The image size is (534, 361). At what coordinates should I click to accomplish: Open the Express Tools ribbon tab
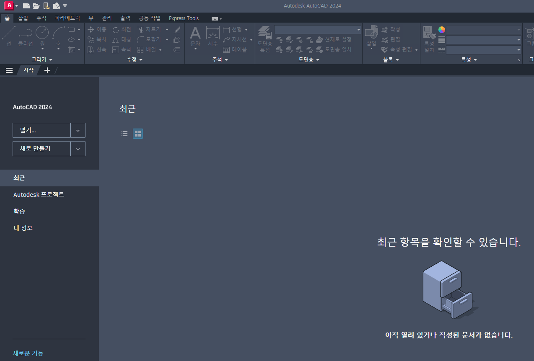click(184, 18)
